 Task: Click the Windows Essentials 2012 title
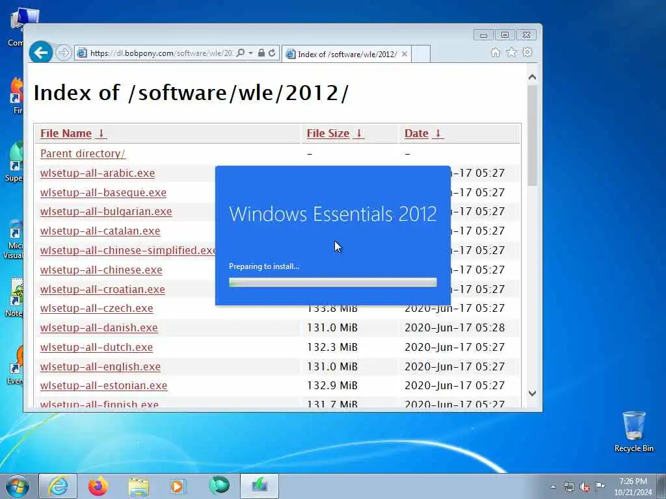(x=333, y=214)
